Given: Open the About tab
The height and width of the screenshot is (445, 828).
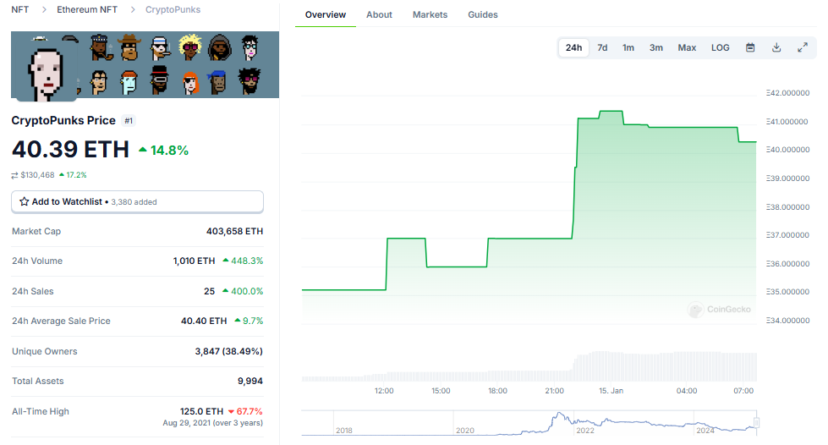Looking at the screenshot, I should click(x=379, y=14).
